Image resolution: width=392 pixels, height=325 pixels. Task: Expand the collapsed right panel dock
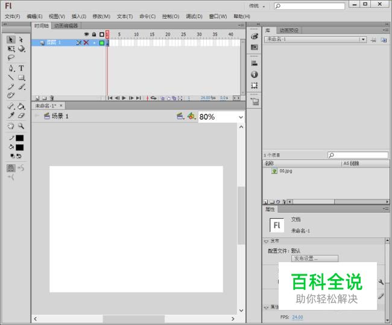pyautogui.click(x=259, y=24)
